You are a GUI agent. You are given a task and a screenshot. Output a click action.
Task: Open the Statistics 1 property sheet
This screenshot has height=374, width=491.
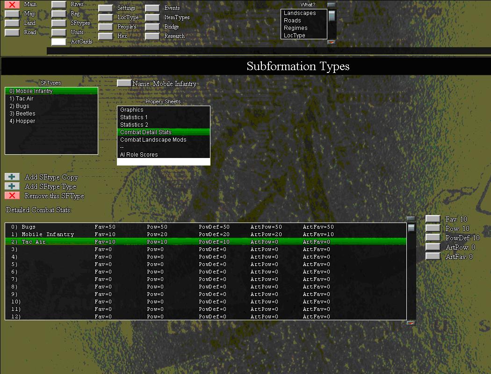coord(164,117)
